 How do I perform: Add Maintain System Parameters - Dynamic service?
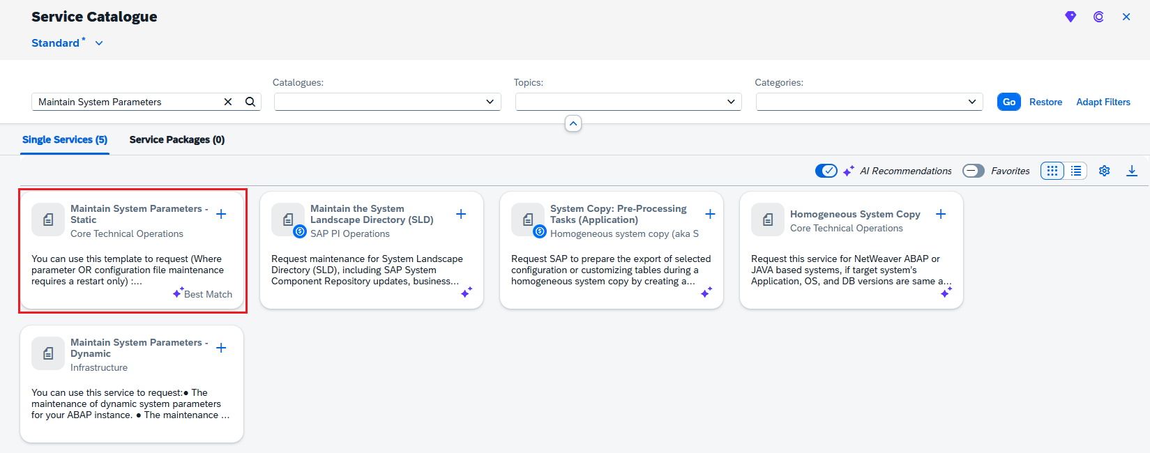pos(221,348)
